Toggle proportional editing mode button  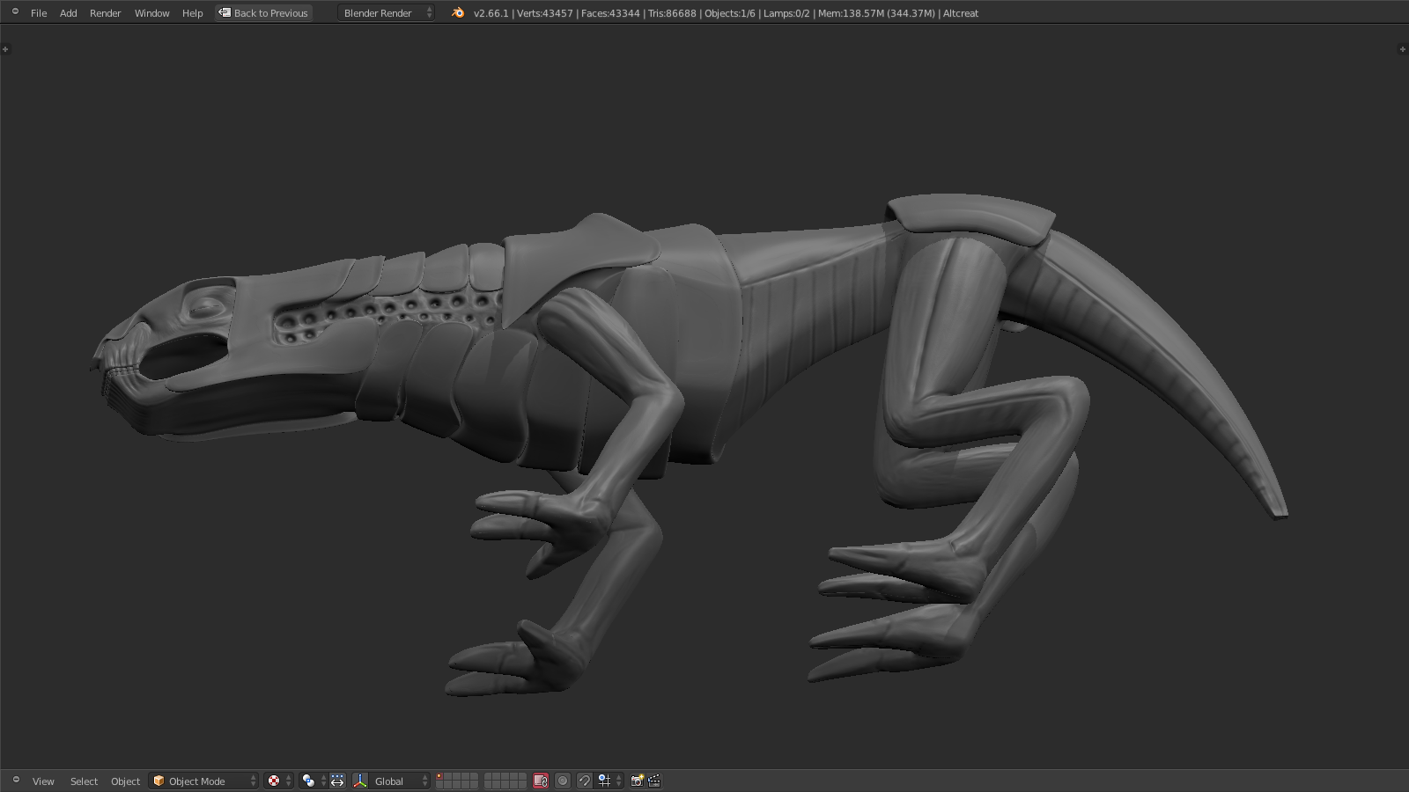pos(563,781)
